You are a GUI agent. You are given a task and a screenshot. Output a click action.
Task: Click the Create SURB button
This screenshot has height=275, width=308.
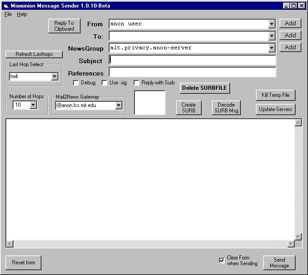[189, 108]
